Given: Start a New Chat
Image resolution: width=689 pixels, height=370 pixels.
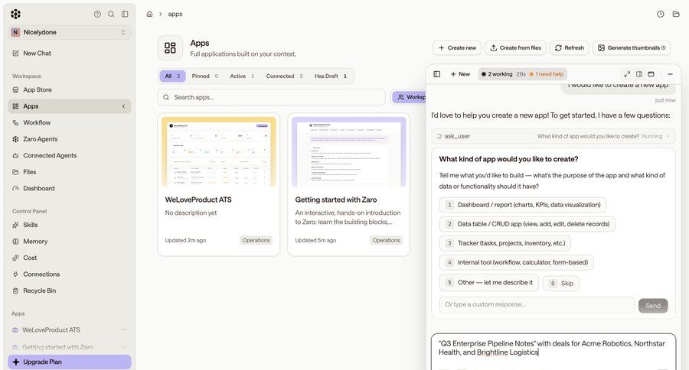Looking at the screenshot, I should (70, 53).
